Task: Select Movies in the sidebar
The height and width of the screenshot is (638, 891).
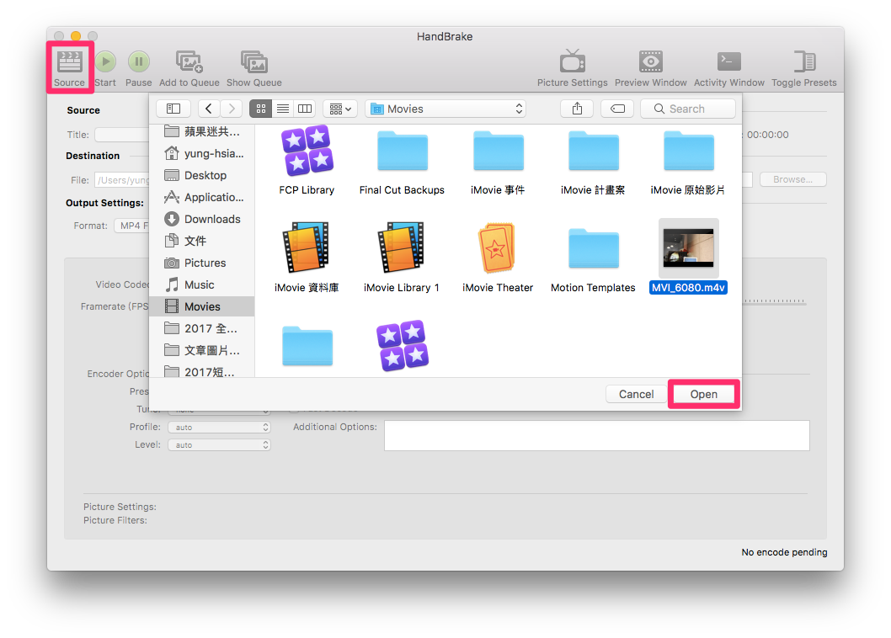Action: [x=202, y=306]
